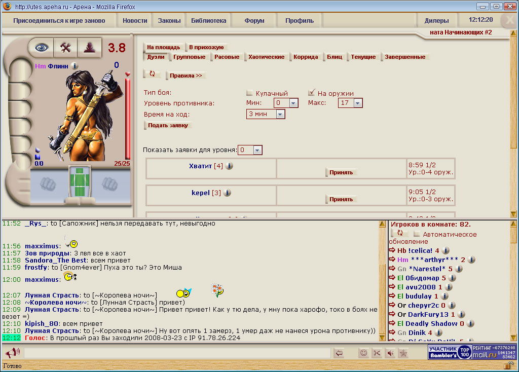Viewport: 519px width, 372px height.
Task: Switch to the Хаотические tab
Action: click(x=267, y=57)
